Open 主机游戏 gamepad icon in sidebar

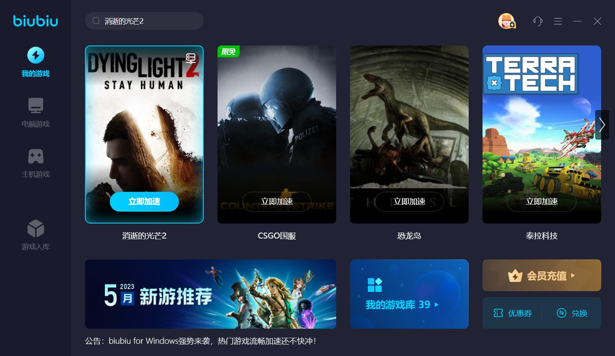click(36, 156)
